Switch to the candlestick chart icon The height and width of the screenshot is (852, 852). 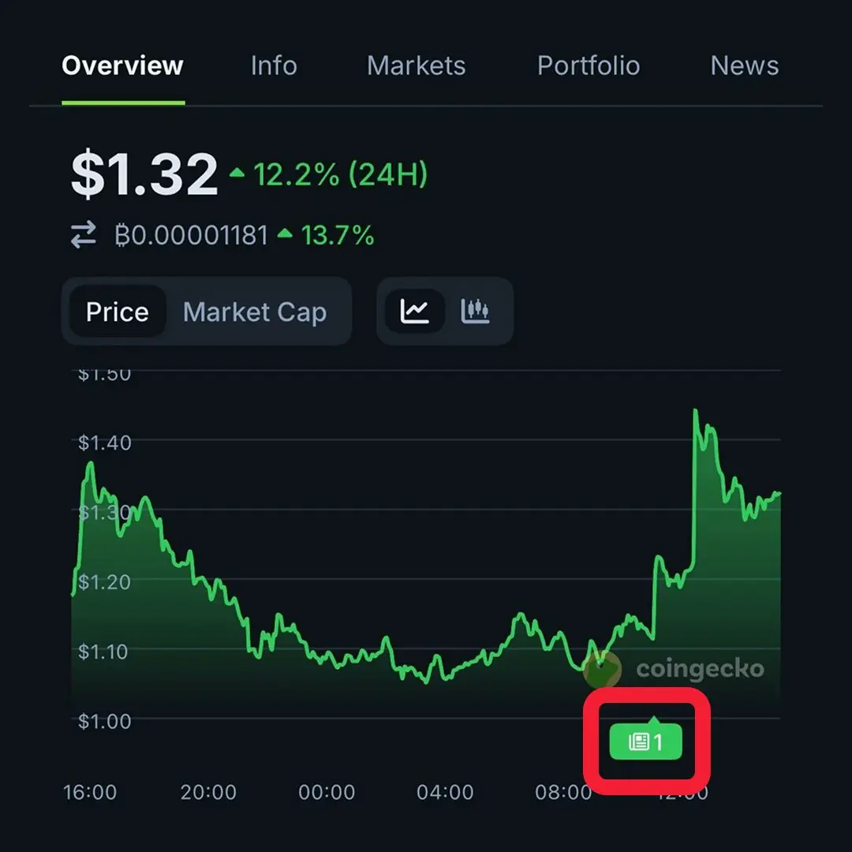475,312
